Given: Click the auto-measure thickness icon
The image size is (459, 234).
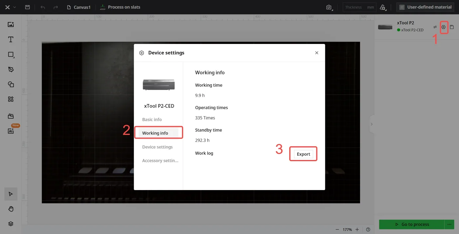Looking at the screenshot, I should [383, 7].
